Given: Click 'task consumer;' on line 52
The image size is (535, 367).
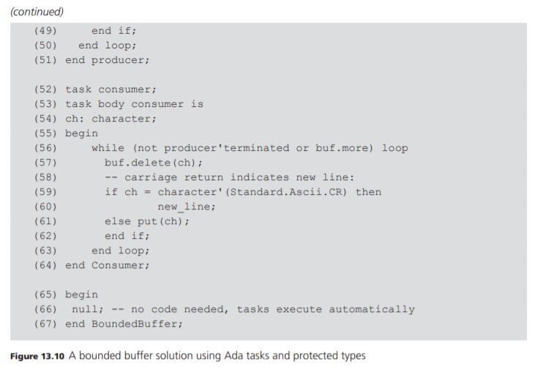Looking at the screenshot, I should pyautogui.click(x=111, y=89).
